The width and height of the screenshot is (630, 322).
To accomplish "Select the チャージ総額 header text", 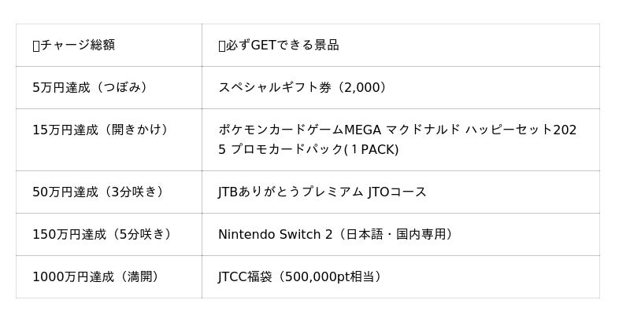I will (x=77, y=46).
